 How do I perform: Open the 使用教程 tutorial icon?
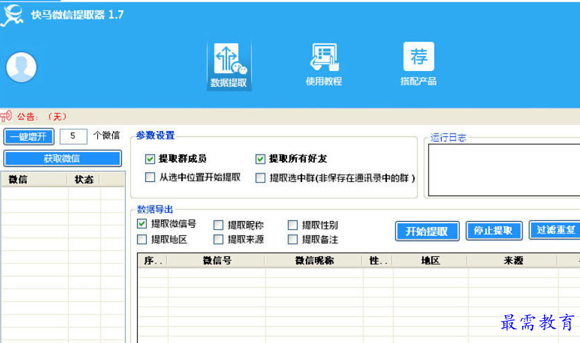click(x=324, y=65)
